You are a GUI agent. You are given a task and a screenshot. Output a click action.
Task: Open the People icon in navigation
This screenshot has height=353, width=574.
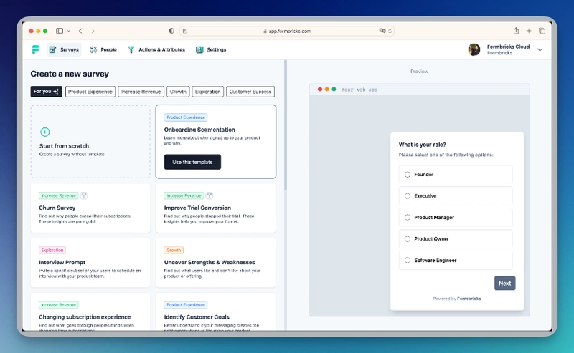click(x=93, y=49)
